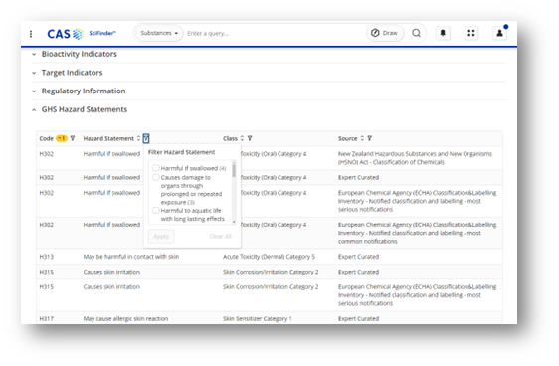Click the Code column sort badge
The image size is (559, 366).
tap(62, 138)
